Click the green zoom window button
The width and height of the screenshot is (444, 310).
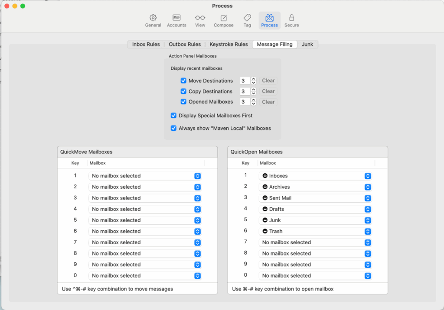click(x=23, y=6)
